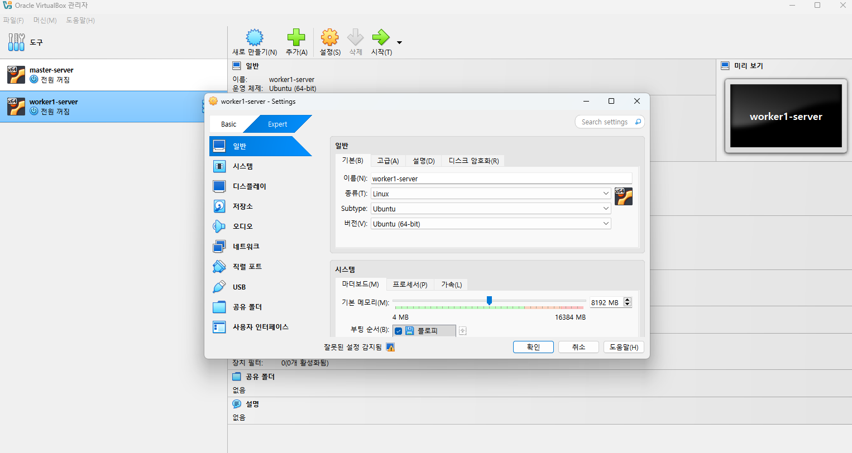Maximize the worker1-server Settings dialog
Screen dimensions: 852x453
coord(611,101)
